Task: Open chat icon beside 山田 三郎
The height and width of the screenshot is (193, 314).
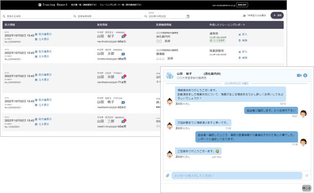Action: coord(123,122)
